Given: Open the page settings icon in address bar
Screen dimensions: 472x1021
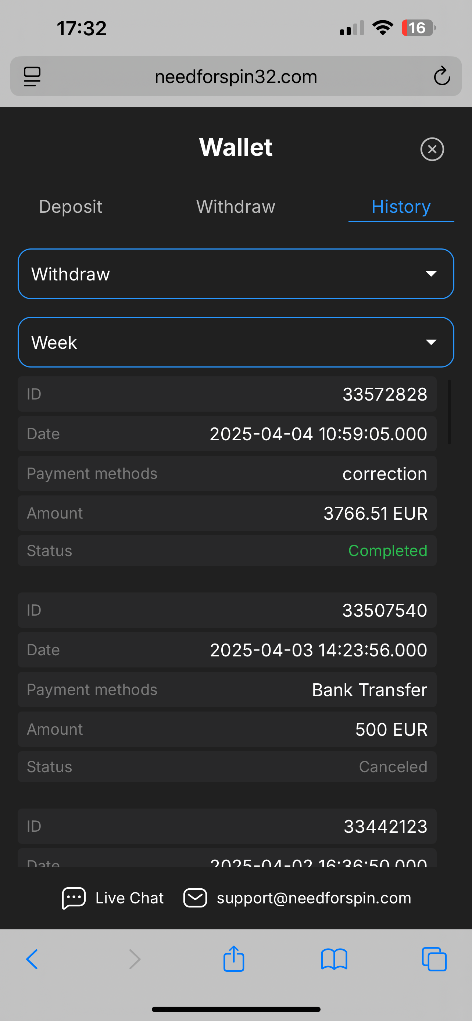Looking at the screenshot, I should (x=32, y=76).
